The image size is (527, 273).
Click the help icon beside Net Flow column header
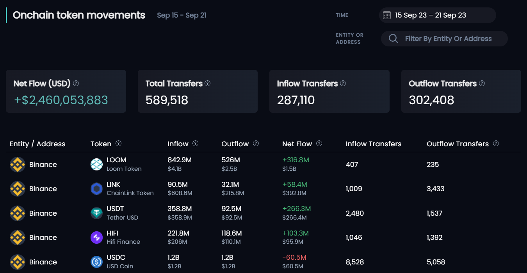click(319, 144)
